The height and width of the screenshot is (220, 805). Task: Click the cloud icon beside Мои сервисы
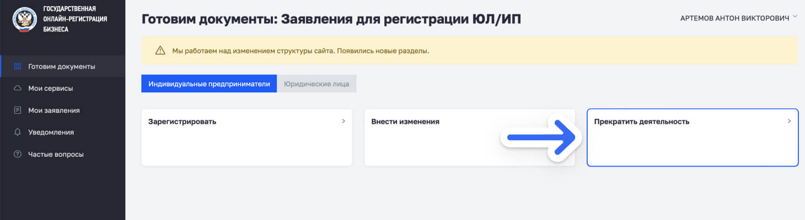pos(17,88)
